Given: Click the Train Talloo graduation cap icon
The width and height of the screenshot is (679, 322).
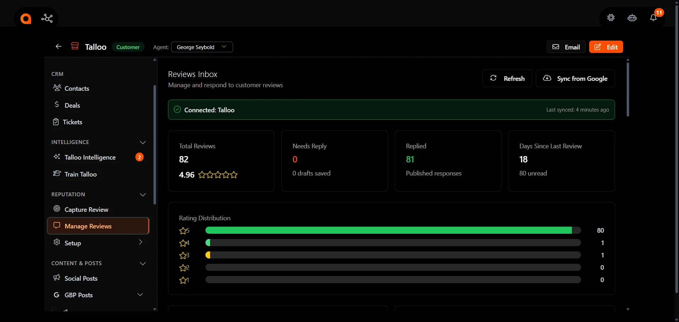Looking at the screenshot, I should (x=57, y=173).
